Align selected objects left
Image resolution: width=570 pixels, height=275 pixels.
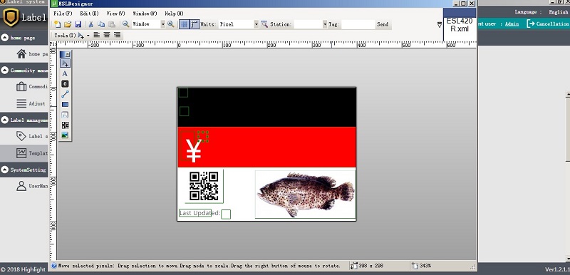(x=97, y=35)
